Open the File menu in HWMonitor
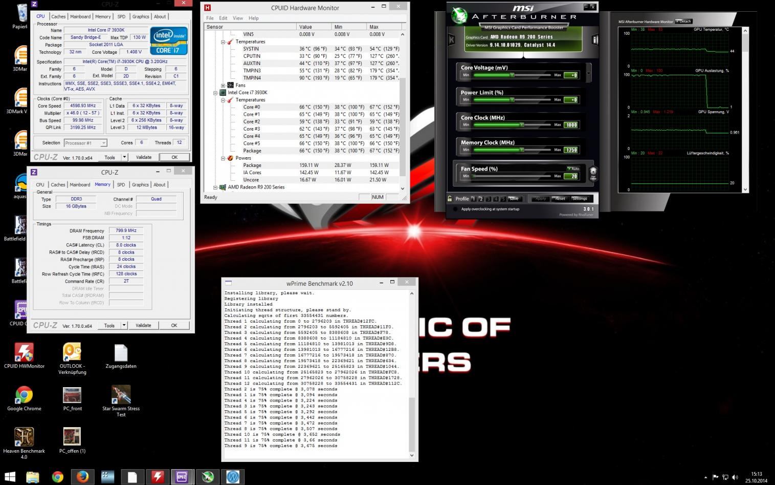Screen dimensions: 775x485 tap(210, 18)
